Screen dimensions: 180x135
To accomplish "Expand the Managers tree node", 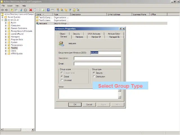I will [6, 37].
